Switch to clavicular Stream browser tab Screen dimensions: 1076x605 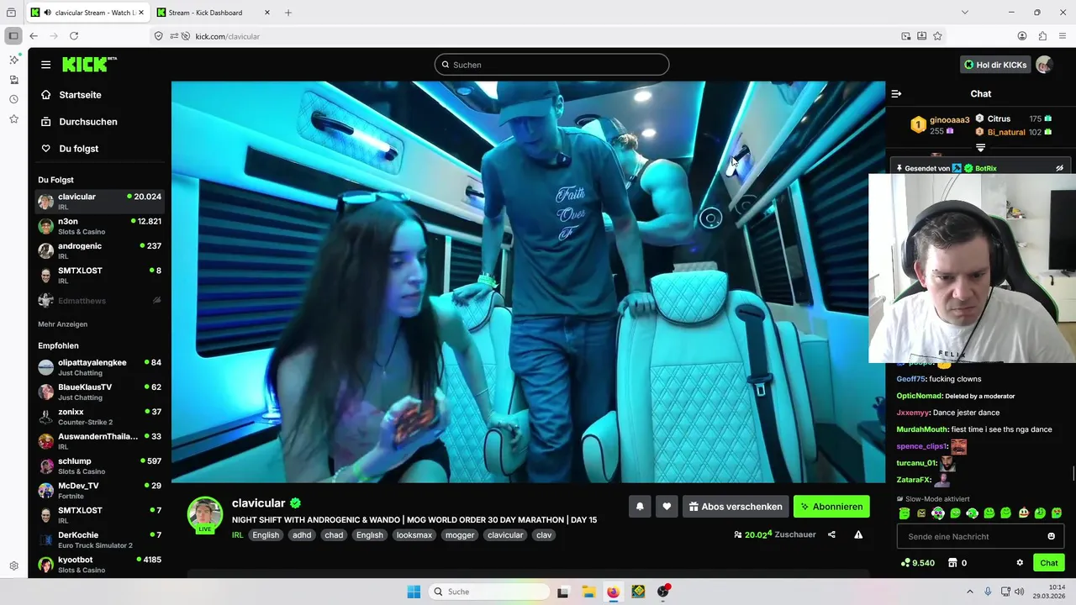88,13
